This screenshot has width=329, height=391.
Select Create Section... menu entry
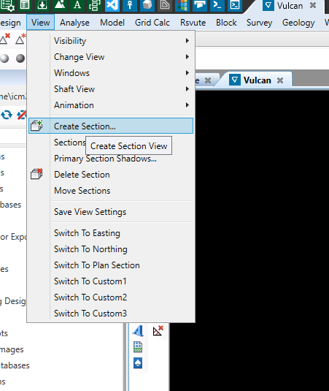click(111, 126)
